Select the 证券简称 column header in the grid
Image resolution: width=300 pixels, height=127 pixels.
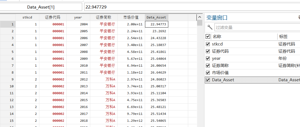coord(104,17)
